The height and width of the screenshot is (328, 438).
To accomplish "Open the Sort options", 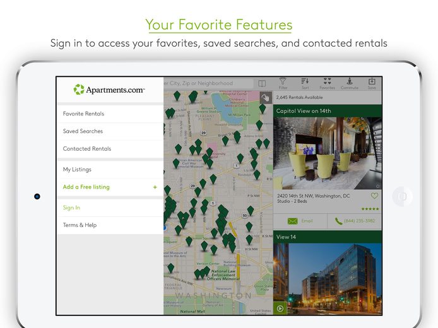I will 305,83.
